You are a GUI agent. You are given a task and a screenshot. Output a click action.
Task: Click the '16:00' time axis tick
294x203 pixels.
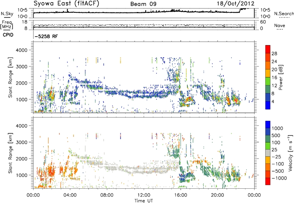coord(180,195)
